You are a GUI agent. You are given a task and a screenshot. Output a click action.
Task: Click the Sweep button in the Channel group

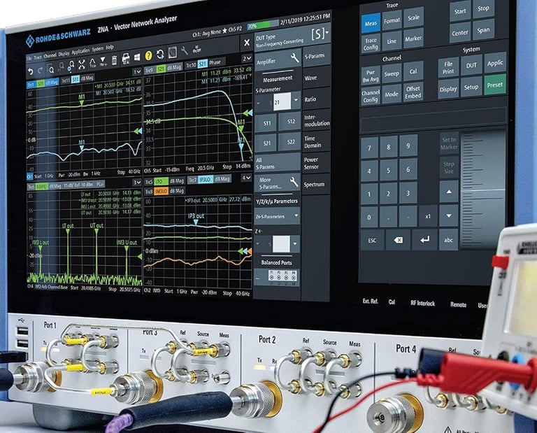pyautogui.click(x=392, y=73)
